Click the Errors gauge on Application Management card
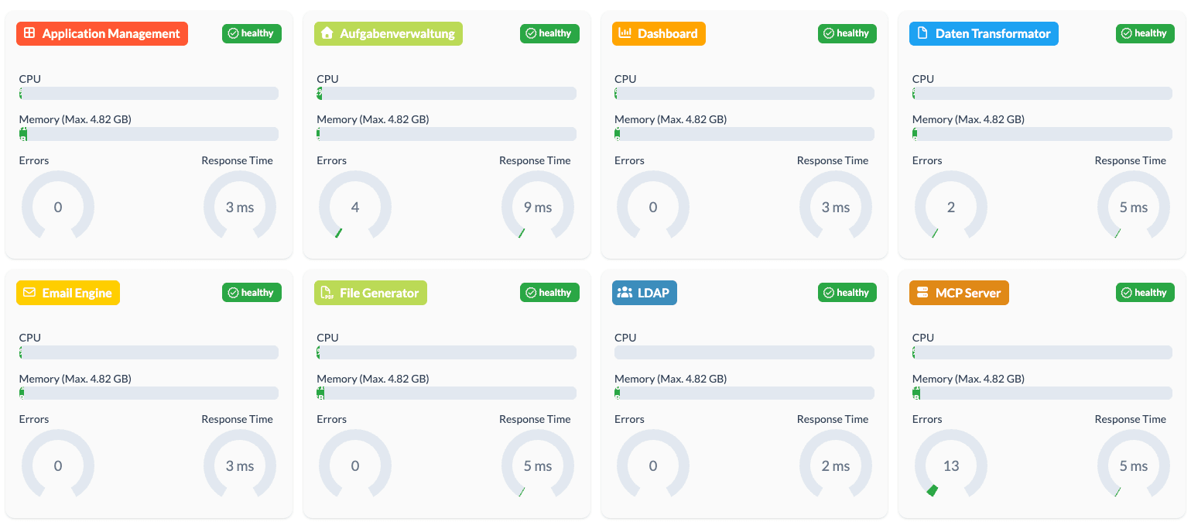This screenshot has height=529, width=1191. click(x=58, y=207)
